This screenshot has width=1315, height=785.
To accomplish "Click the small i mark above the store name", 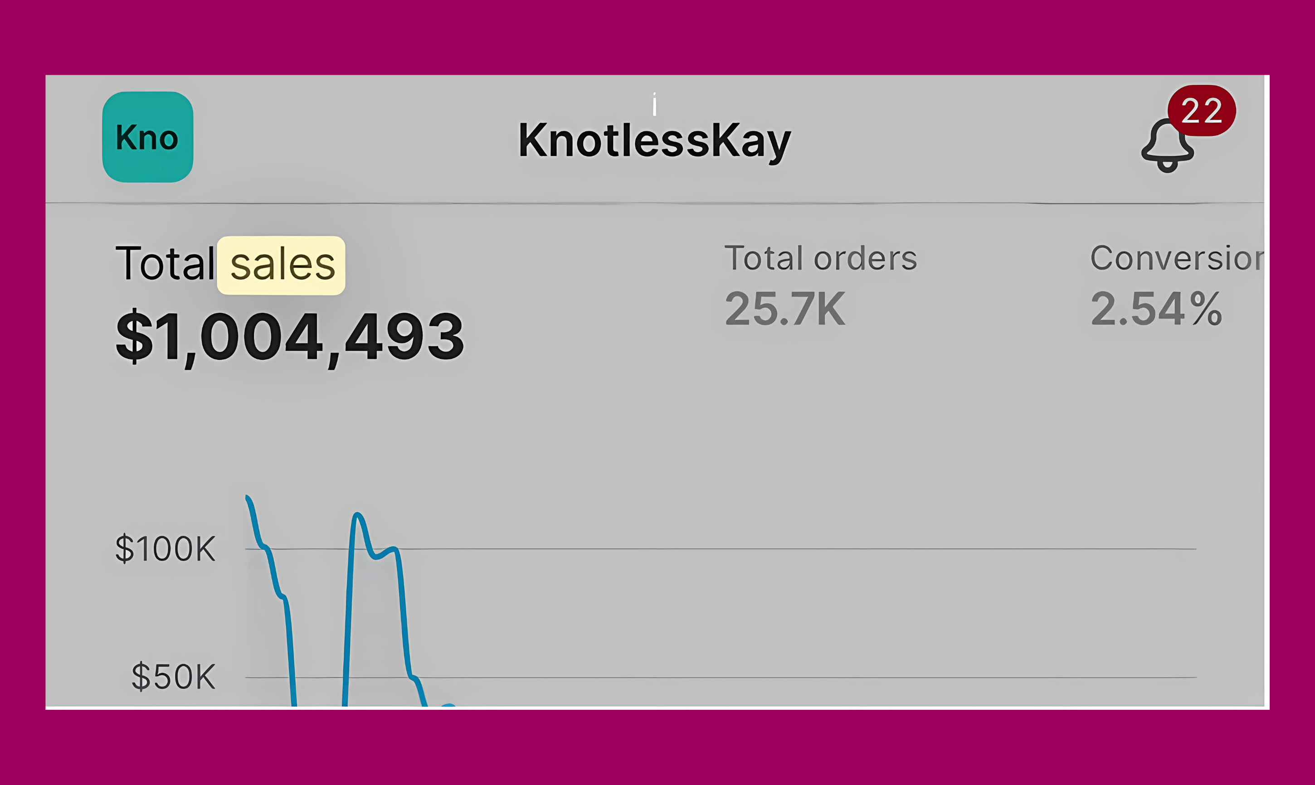I will point(655,104).
